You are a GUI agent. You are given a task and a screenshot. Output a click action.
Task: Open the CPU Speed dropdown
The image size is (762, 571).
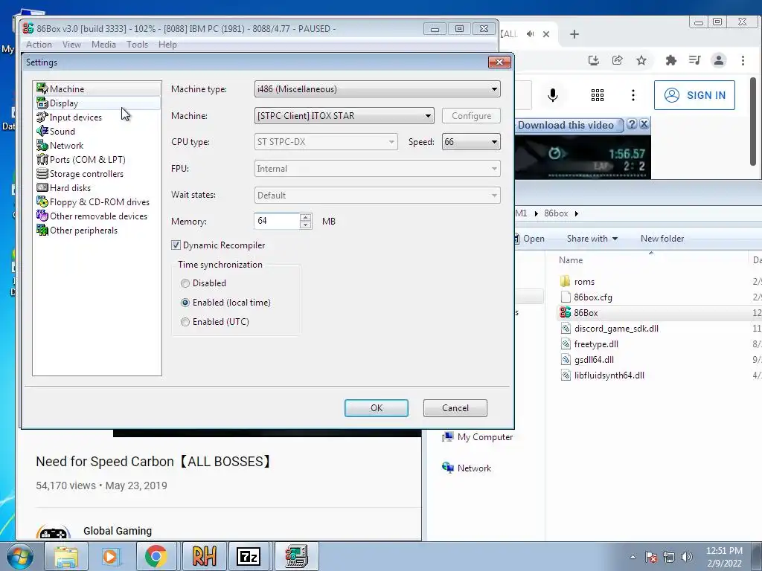pos(471,142)
